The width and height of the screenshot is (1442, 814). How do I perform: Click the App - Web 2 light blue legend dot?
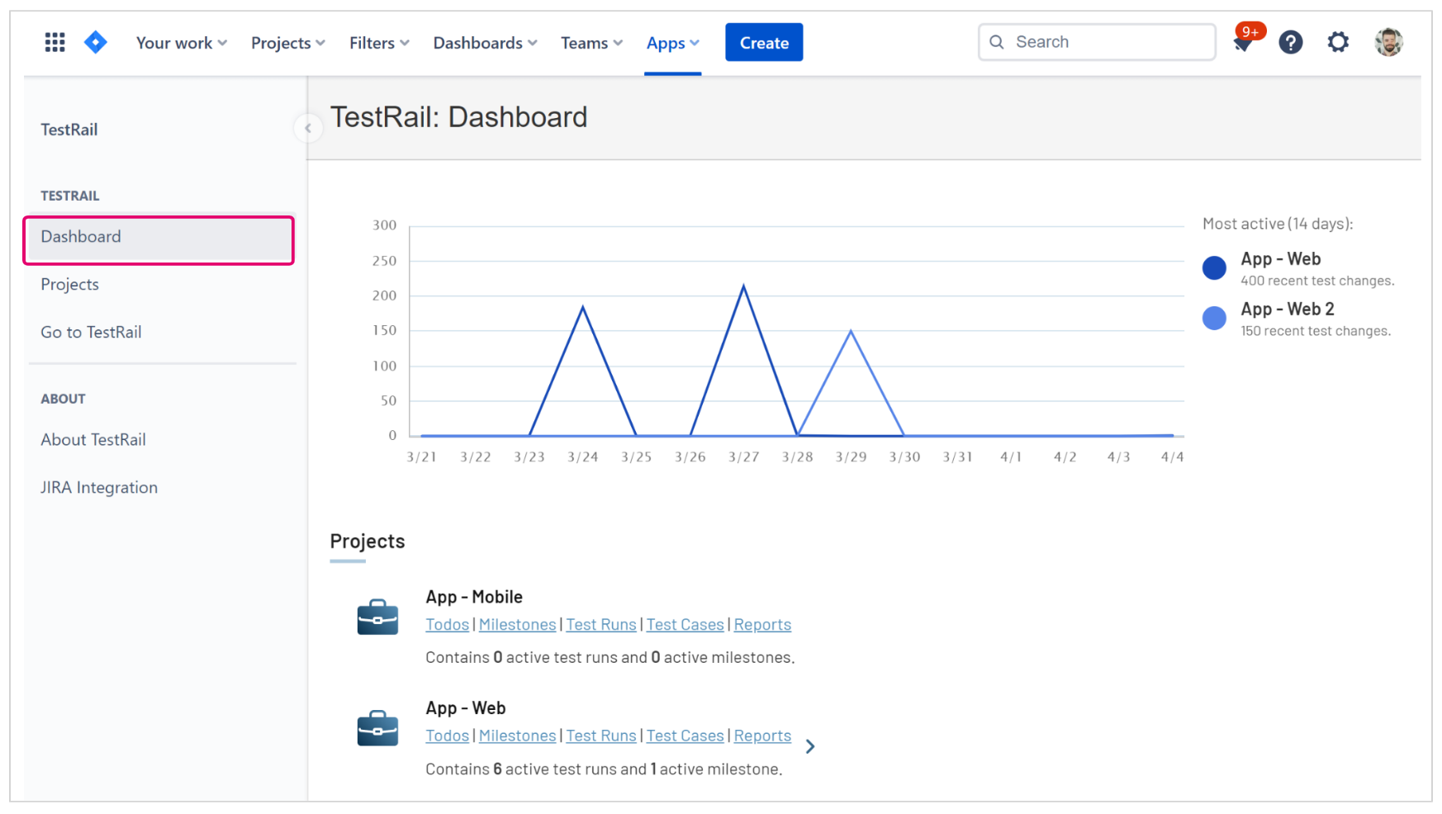point(1213,318)
